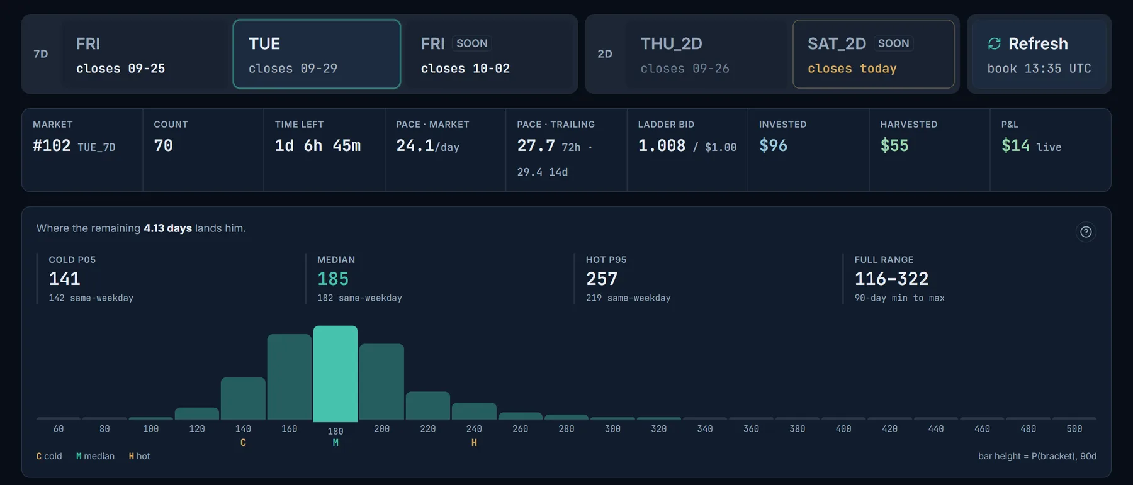Click the P&L value '$14'
The width and height of the screenshot is (1133, 485).
(x=1015, y=145)
